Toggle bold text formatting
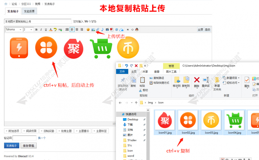 [36, 30]
